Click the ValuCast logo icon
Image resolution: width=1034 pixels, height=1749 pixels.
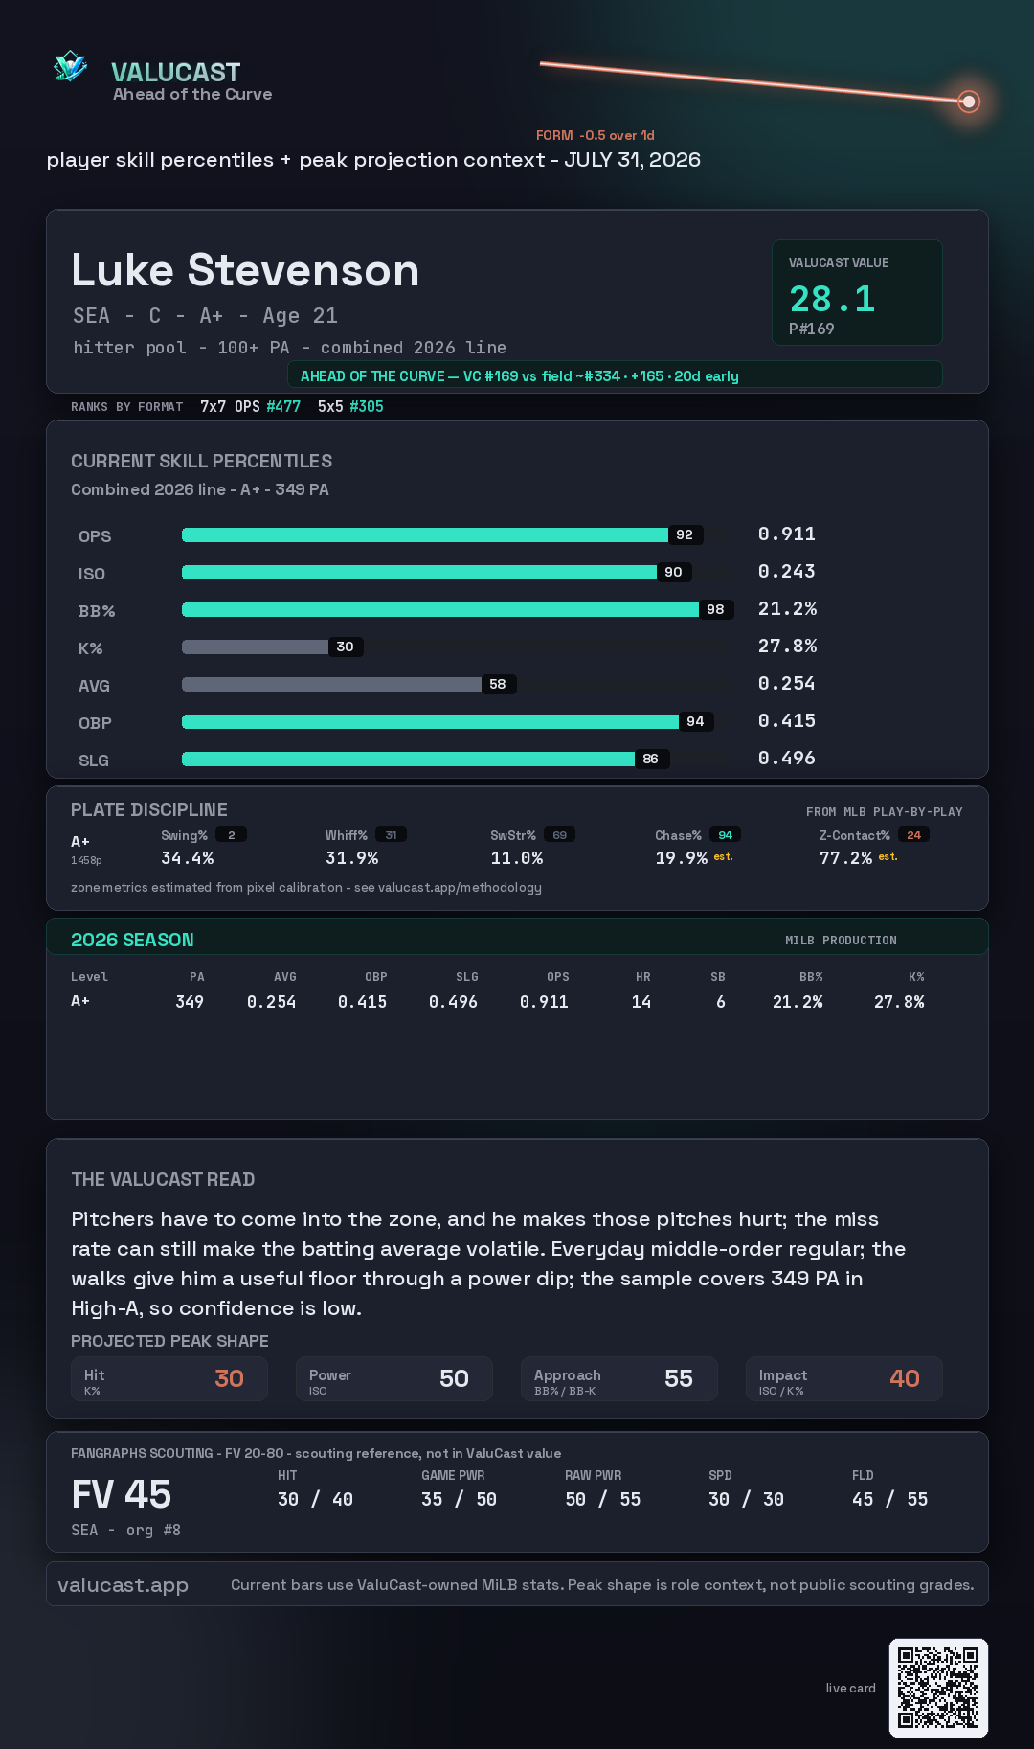70,67
